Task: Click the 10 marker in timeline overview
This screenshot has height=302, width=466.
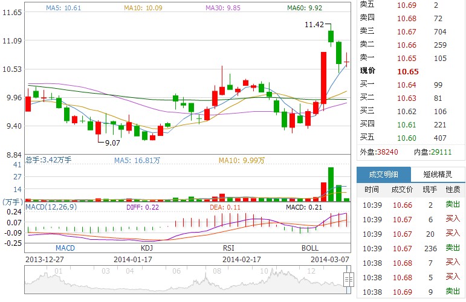Action: point(263,271)
